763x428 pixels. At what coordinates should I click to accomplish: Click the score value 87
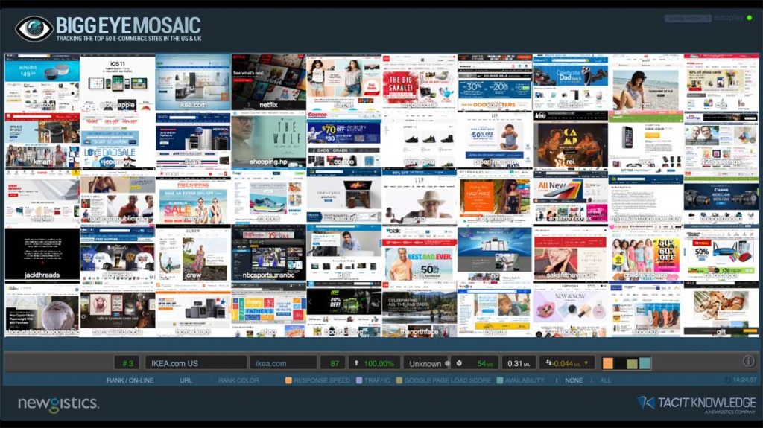pyautogui.click(x=333, y=363)
